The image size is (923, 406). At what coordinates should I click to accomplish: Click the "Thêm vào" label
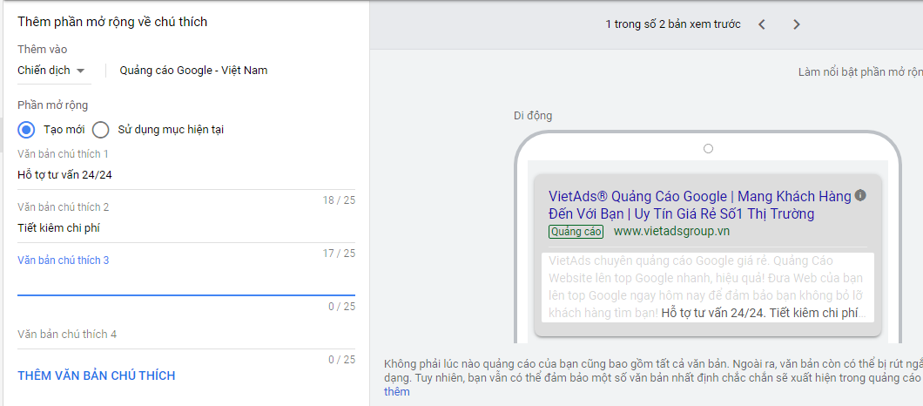(43, 50)
